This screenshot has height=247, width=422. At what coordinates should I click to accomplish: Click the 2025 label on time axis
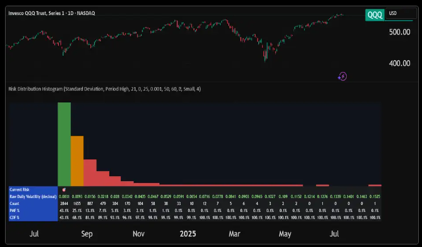(x=188, y=234)
